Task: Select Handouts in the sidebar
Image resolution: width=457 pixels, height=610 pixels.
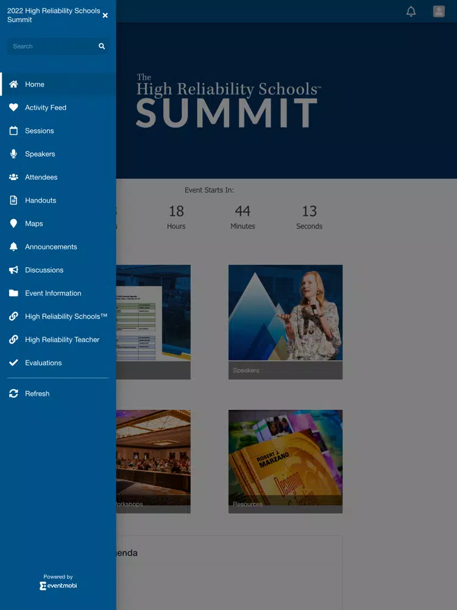Action: coord(58,200)
